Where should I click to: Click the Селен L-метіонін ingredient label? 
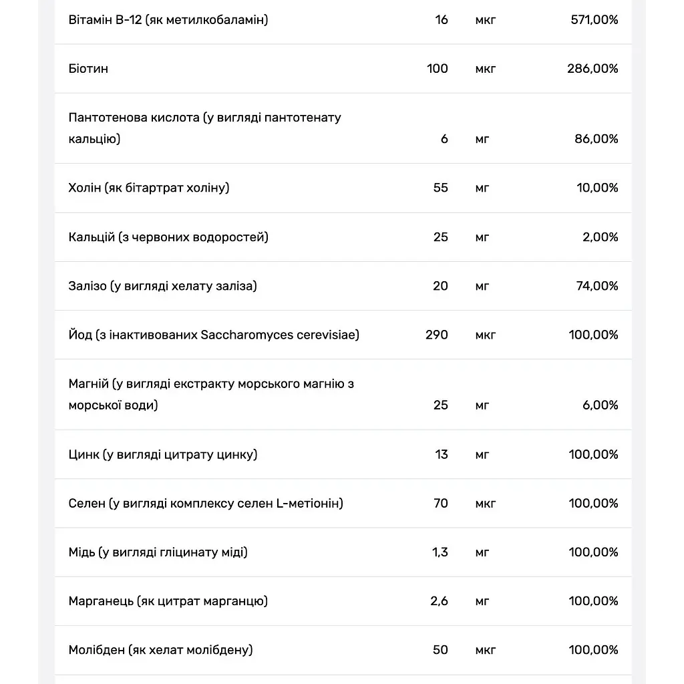[206, 504]
